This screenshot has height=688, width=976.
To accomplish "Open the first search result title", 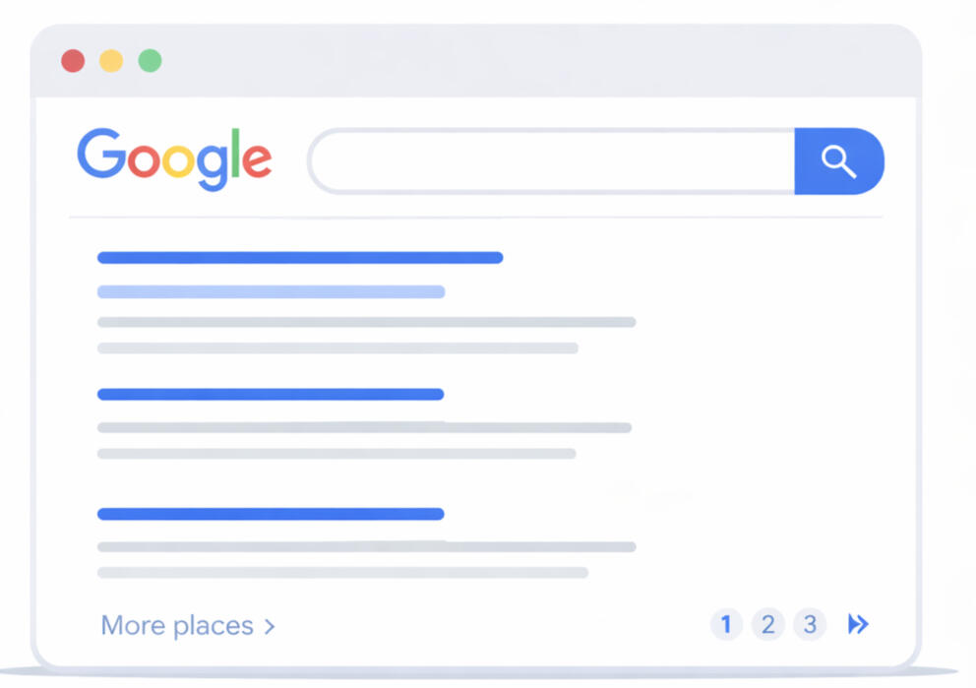I will pos(300,258).
